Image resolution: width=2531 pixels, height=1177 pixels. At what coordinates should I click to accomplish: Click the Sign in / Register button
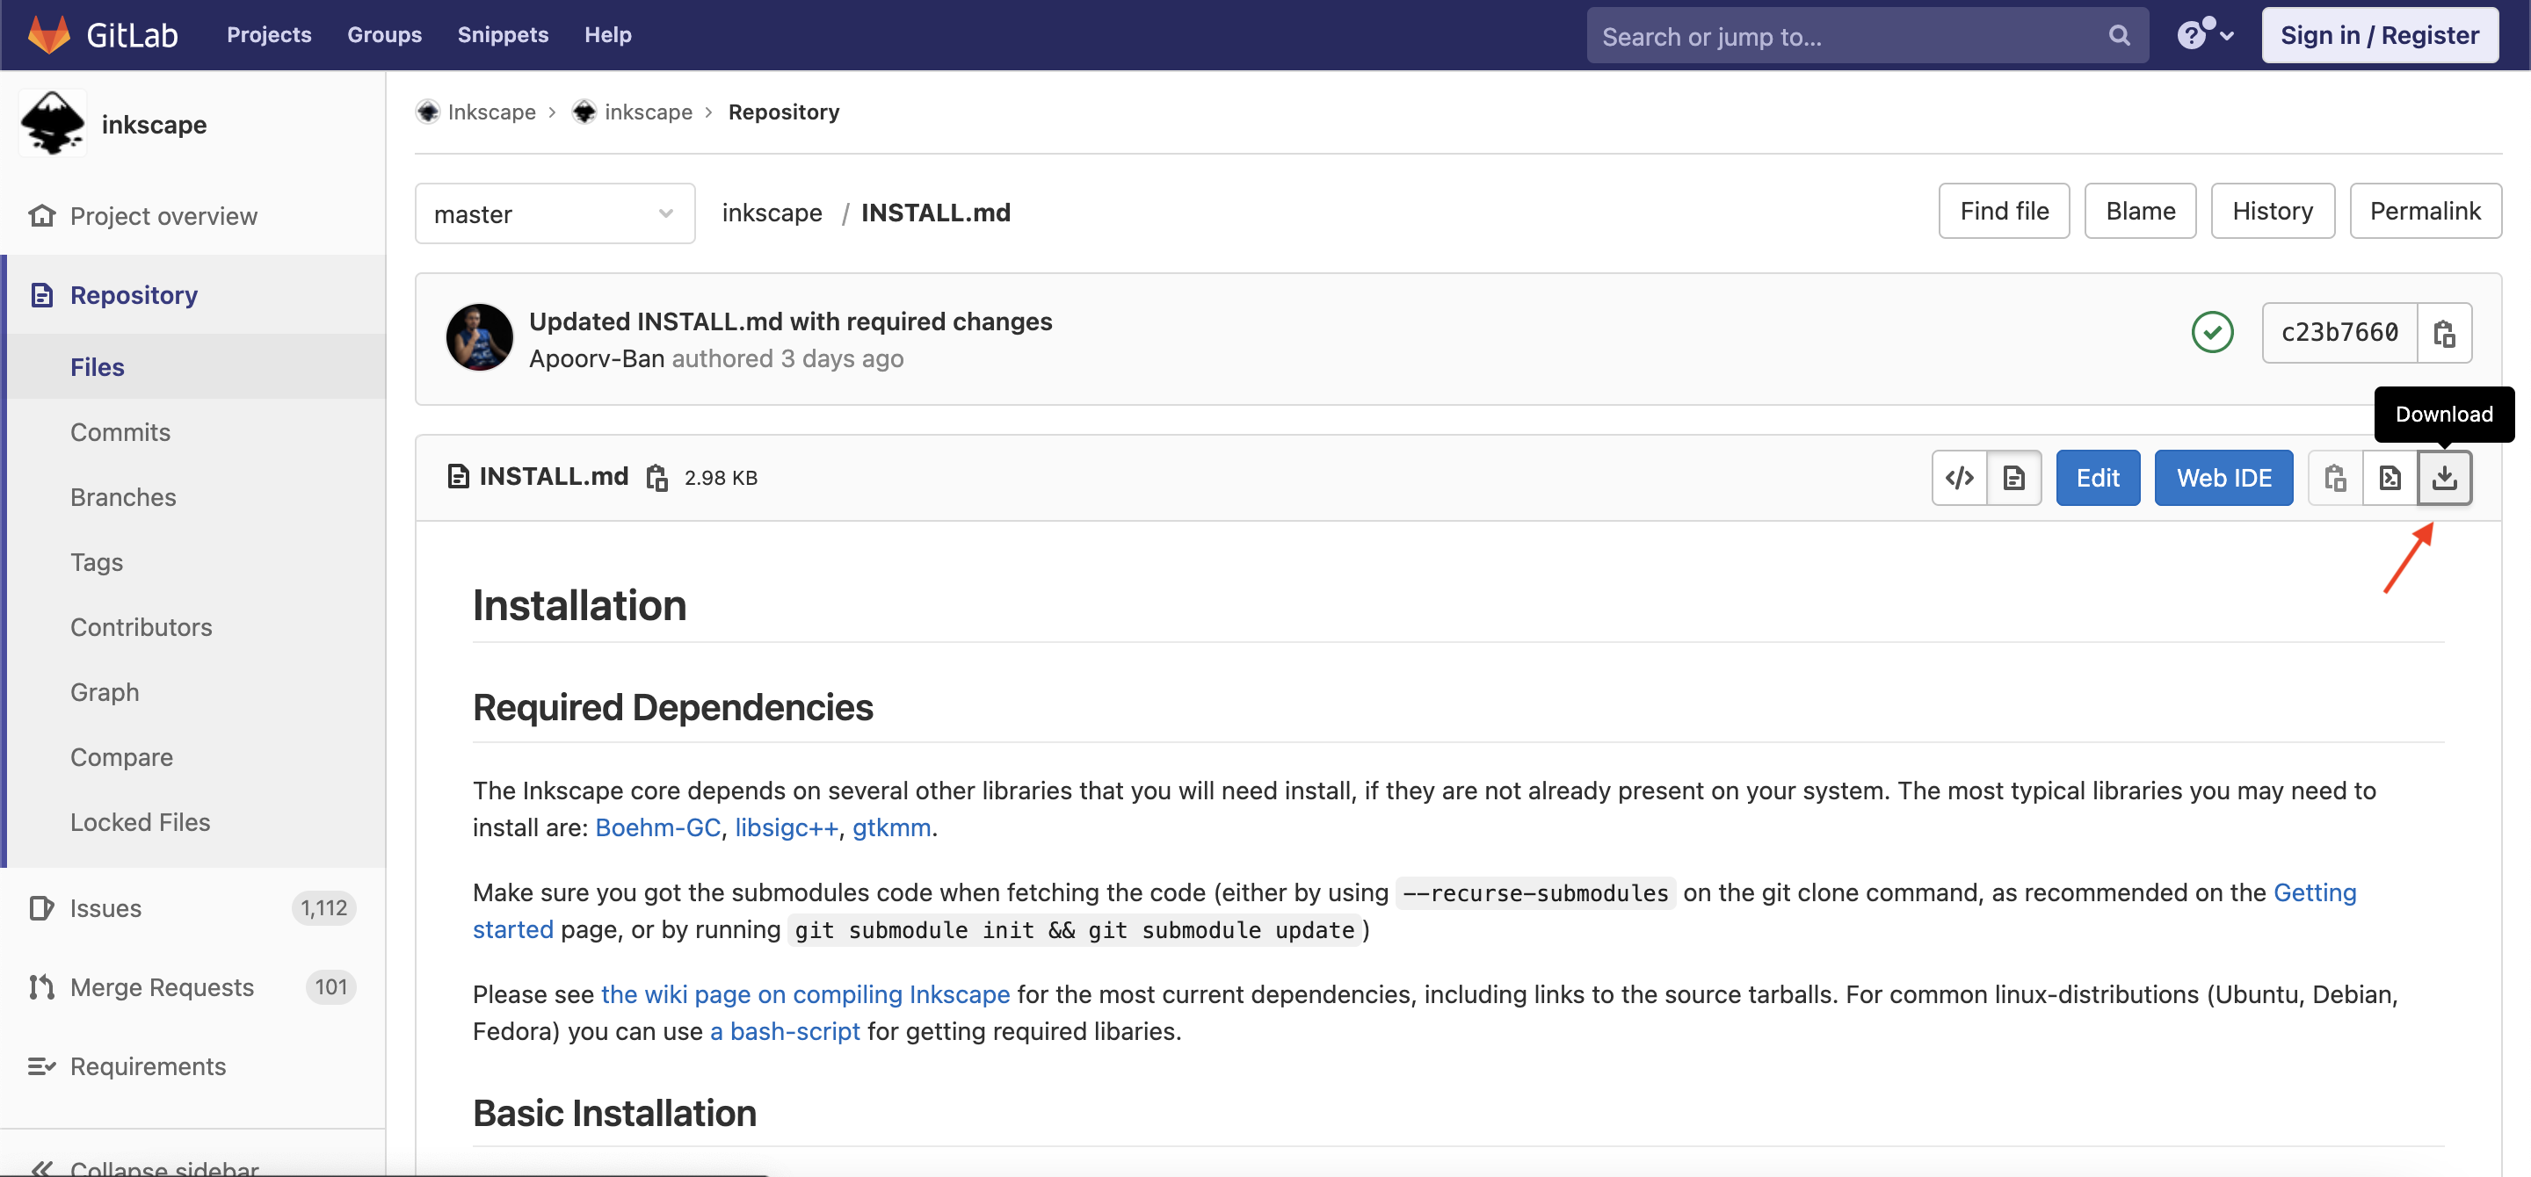(2381, 34)
